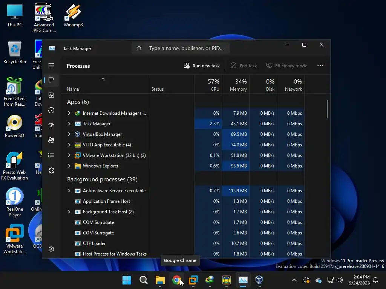Click the three-dot more options button

click(x=320, y=65)
